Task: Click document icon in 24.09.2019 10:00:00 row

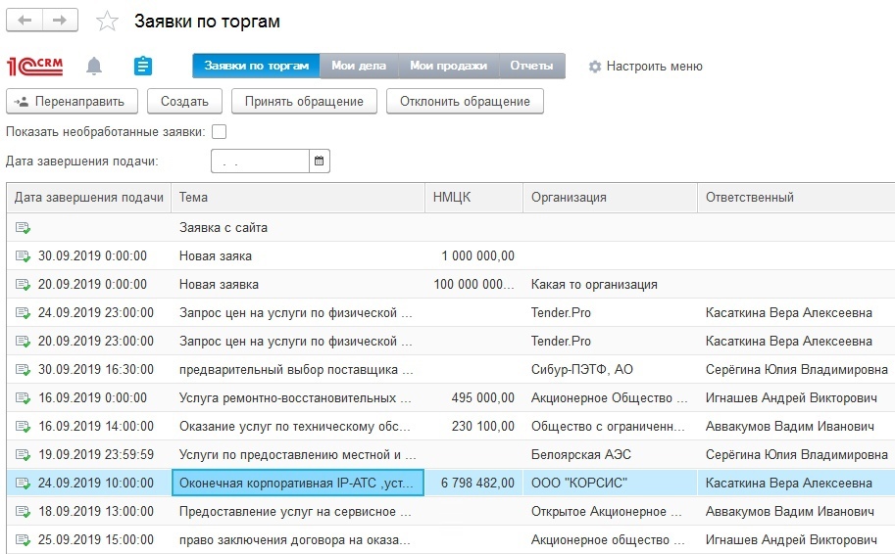Action: pos(23,484)
